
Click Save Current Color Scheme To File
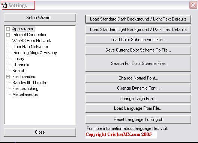click(138, 50)
